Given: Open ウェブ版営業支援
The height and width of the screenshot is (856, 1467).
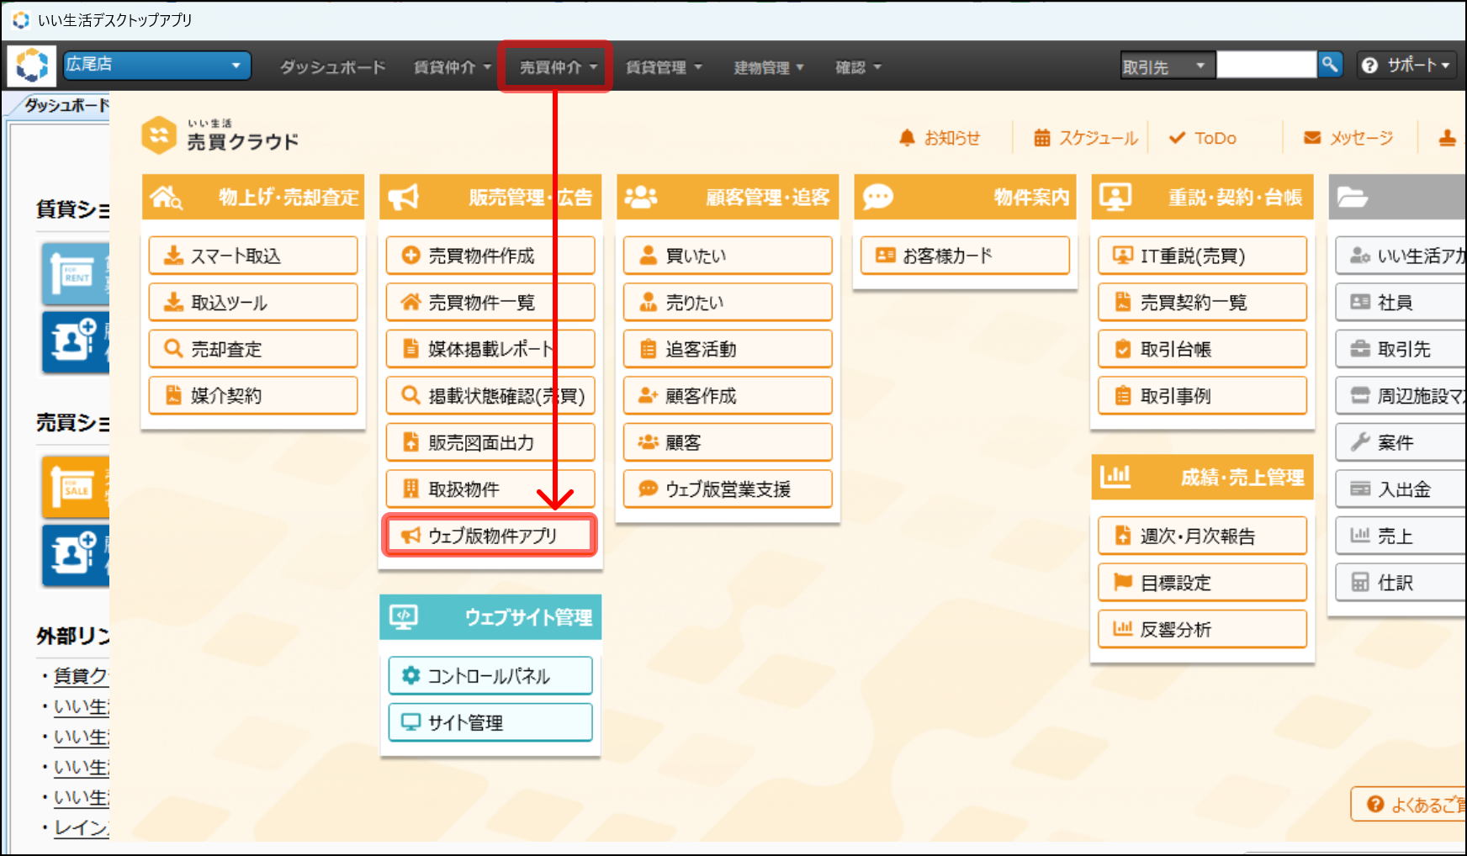Looking at the screenshot, I should coord(728,489).
